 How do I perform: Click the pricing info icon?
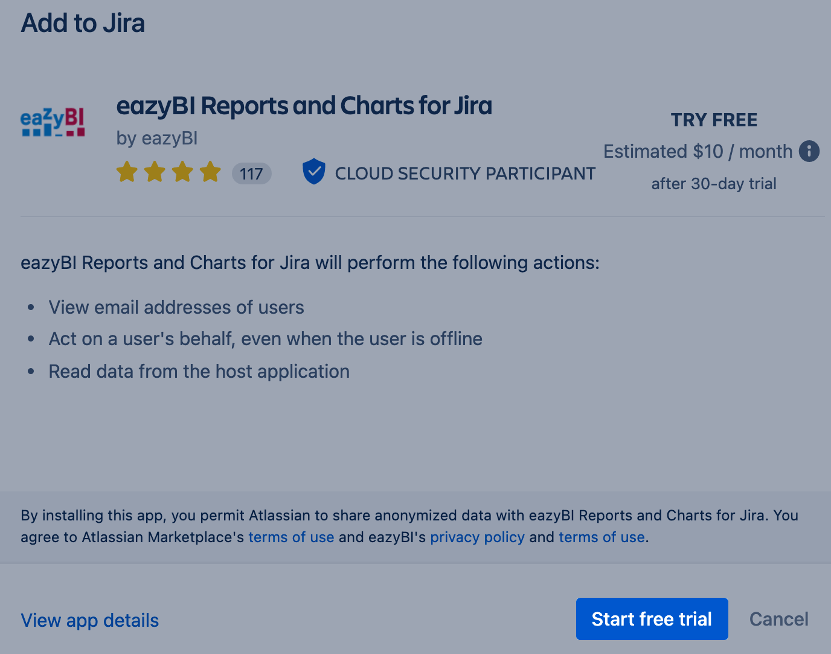click(x=809, y=151)
